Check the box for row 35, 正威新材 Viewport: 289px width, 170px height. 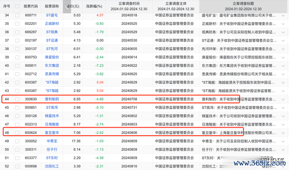(x=17, y=24)
